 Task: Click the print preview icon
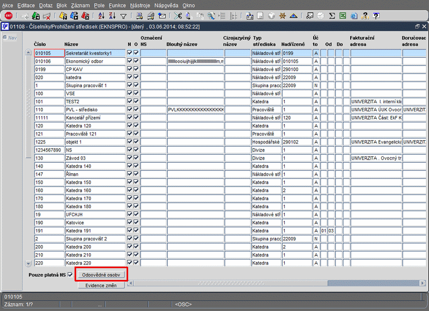coord(151,16)
